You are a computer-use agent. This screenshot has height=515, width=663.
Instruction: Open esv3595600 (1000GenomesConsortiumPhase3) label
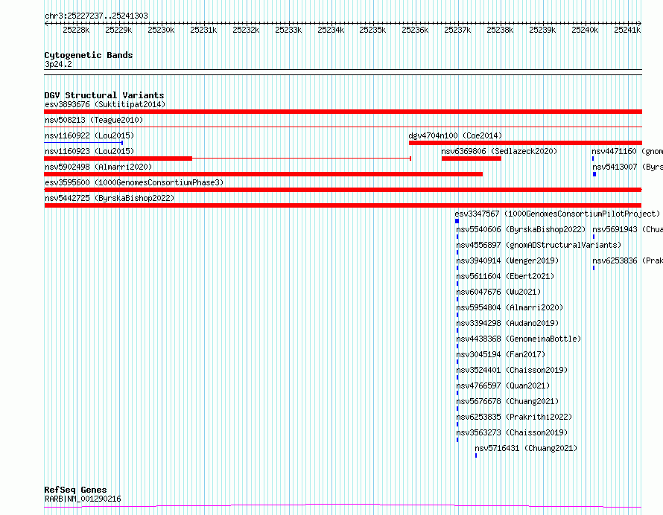[134, 182]
